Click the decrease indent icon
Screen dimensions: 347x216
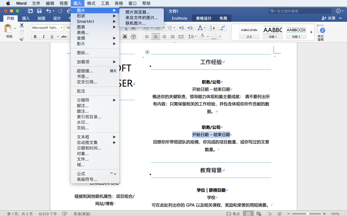(x=181, y=28)
